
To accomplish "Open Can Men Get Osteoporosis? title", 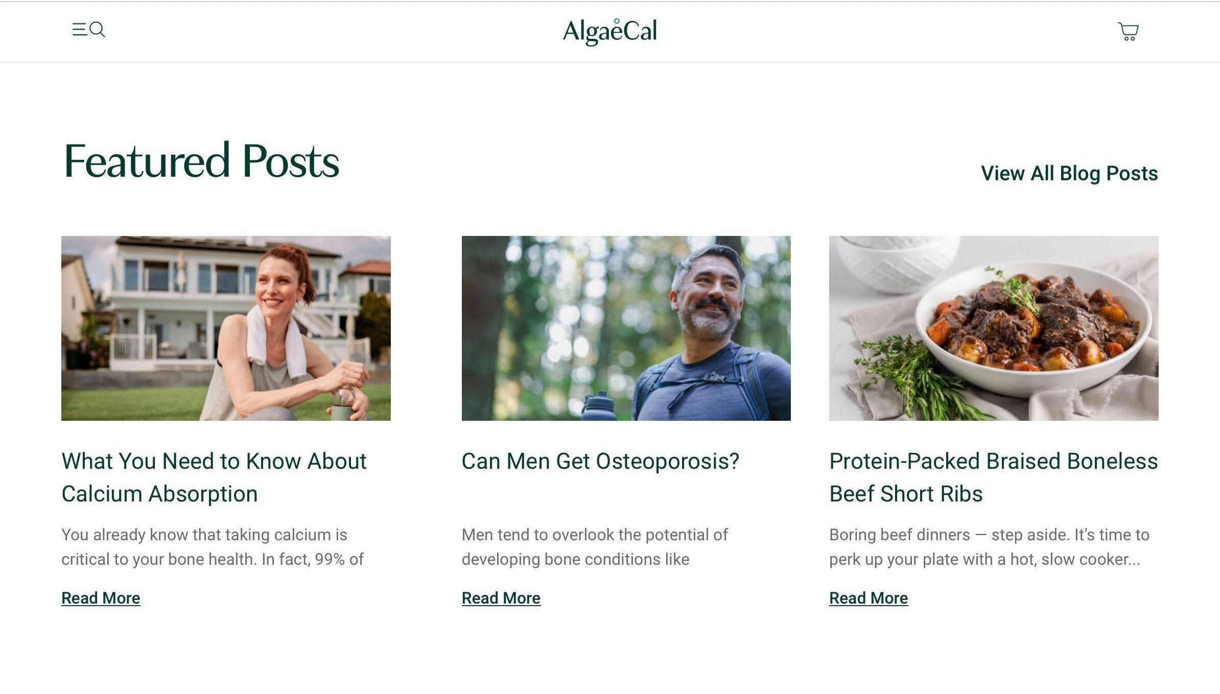I will [600, 461].
